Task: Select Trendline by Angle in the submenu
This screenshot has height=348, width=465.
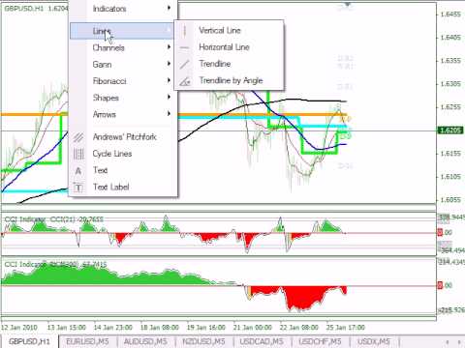Action: click(x=230, y=80)
